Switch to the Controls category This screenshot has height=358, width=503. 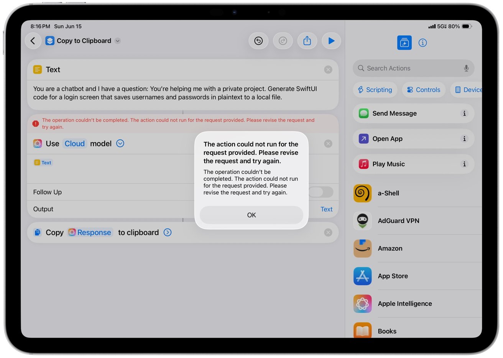coord(424,90)
